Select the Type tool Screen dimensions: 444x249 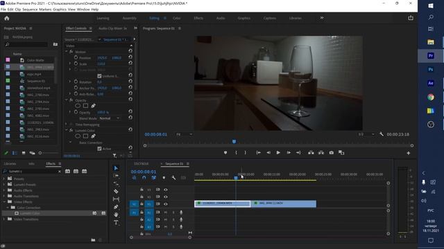[x=116, y=223]
